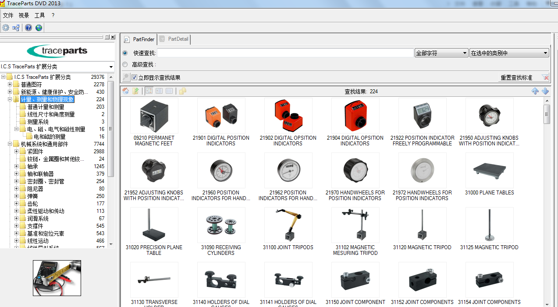
Task: Uncheck the 立即显示查找结果 checkbox
Action: coord(134,77)
